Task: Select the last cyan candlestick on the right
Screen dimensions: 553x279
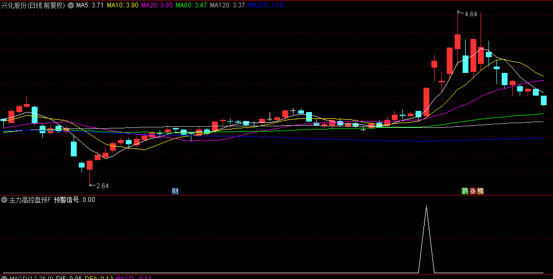Action: click(x=543, y=100)
